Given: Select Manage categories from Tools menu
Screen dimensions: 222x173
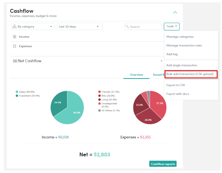Looking at the screenshot, I should (x=180, y=37).
